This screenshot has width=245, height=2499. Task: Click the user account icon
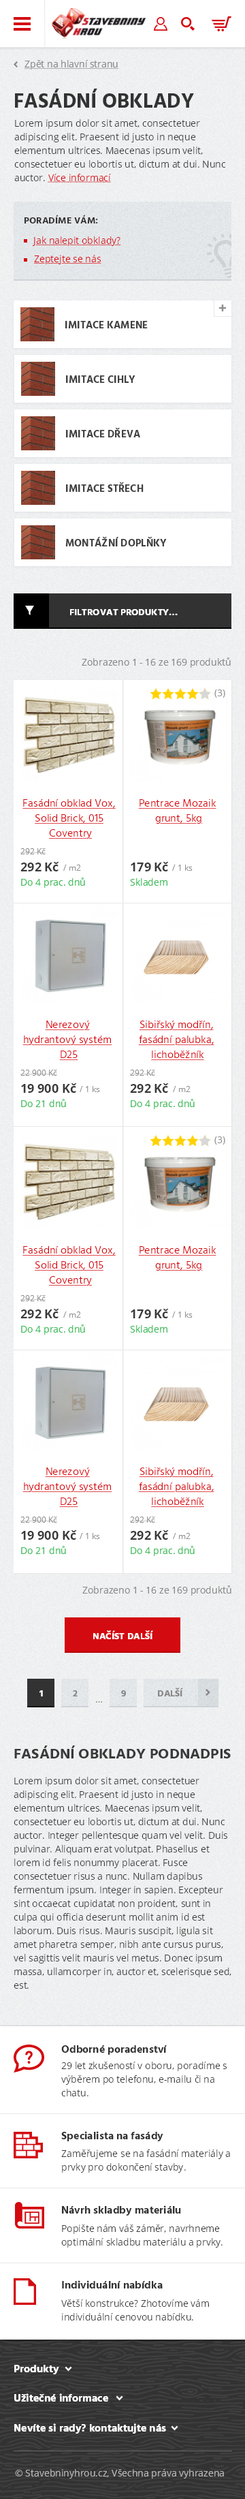pyautogui.click(x=161, y=25)
